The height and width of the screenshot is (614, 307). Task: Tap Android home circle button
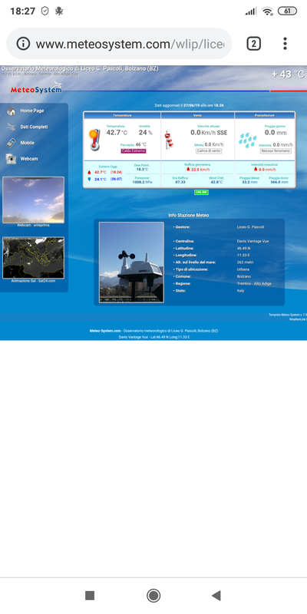coord(153,596)
